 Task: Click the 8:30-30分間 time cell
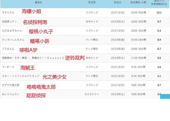(138, 76)
